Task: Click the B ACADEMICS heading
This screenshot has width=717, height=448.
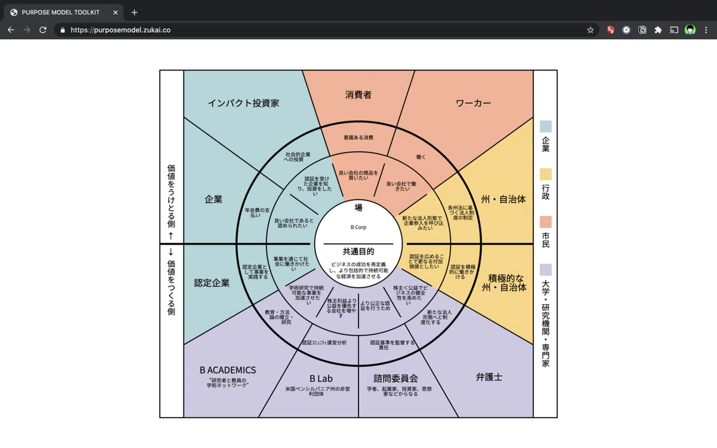Action: click(228, 370)
